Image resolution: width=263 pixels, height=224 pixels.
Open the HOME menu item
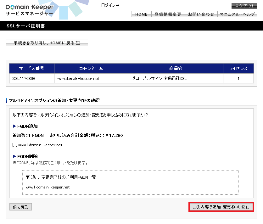click(141, 14)
